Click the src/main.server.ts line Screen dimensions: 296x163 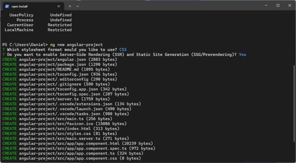66,138
